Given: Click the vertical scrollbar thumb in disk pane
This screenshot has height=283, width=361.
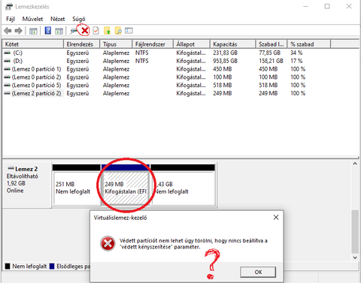Looking at the screenshot, I should [x=355, y=232].
